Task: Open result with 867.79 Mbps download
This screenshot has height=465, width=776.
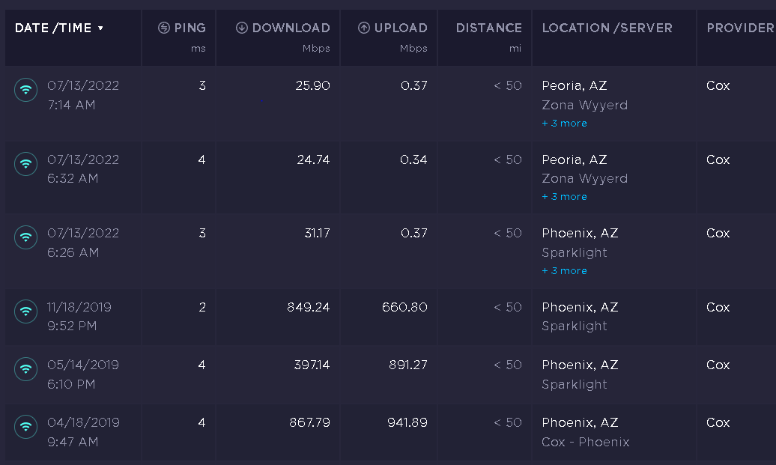Action: 309,422
